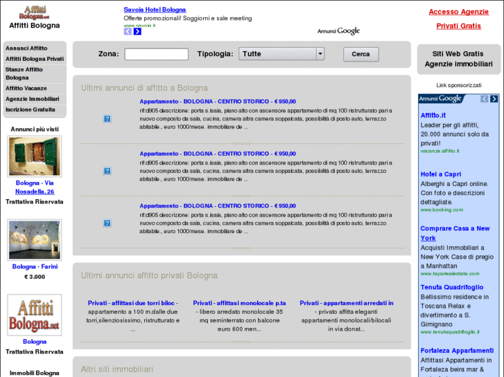The width and height of the screenshot is (504, 377).
Task: Click the Cerca search button
Action: (361, 54)
